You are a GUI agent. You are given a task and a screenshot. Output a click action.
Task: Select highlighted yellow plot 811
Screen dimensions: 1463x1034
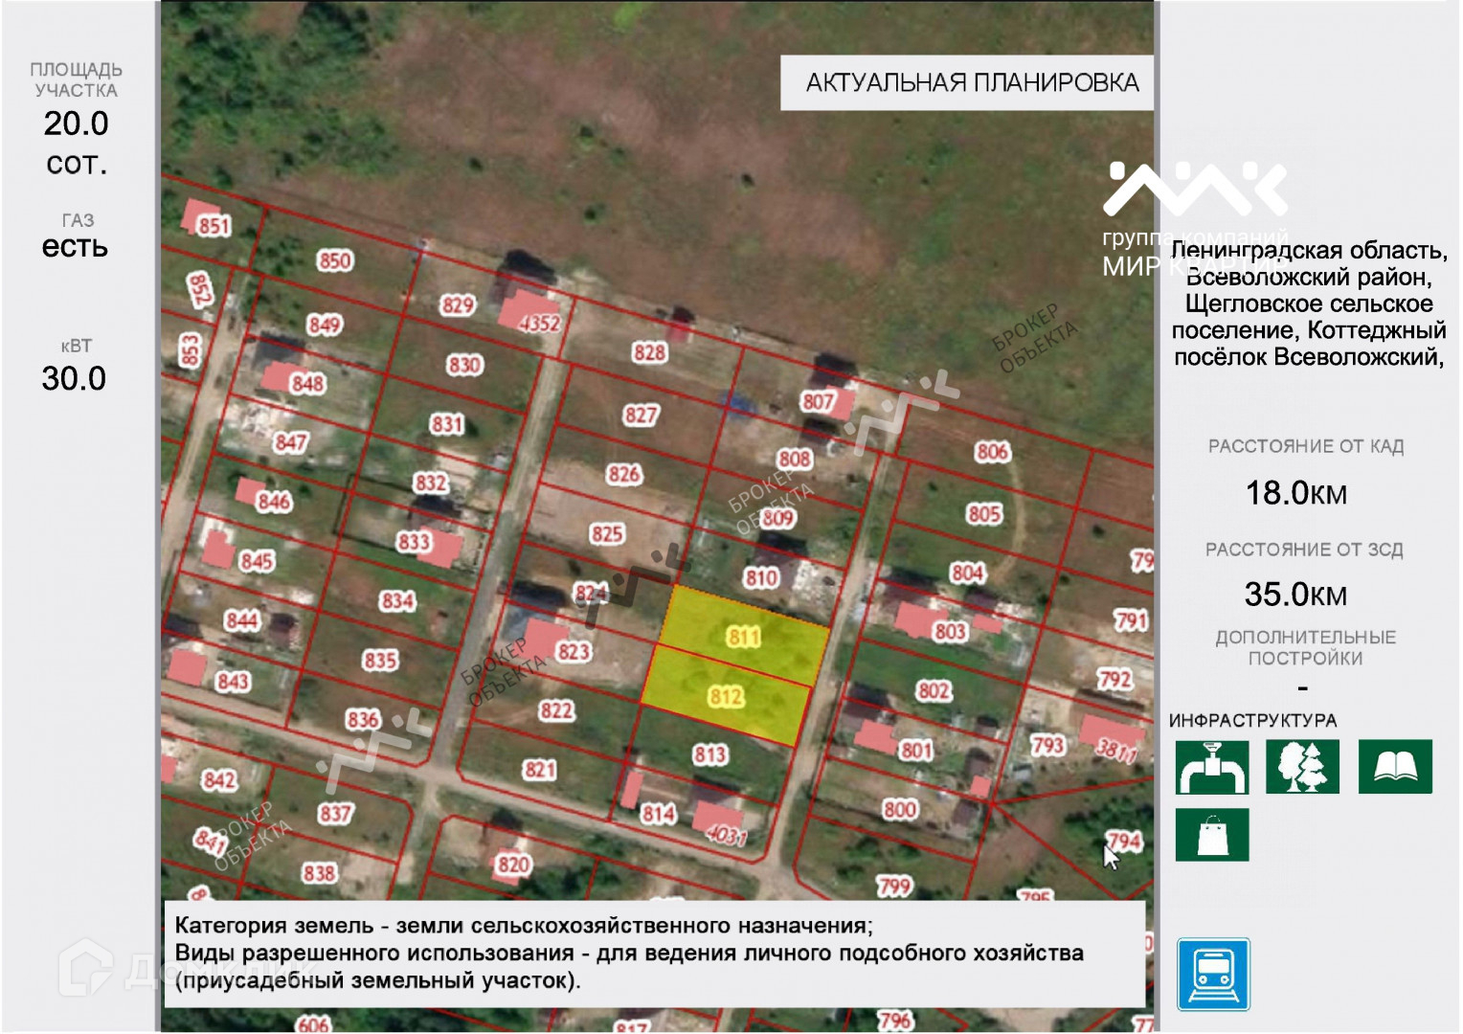745,636
